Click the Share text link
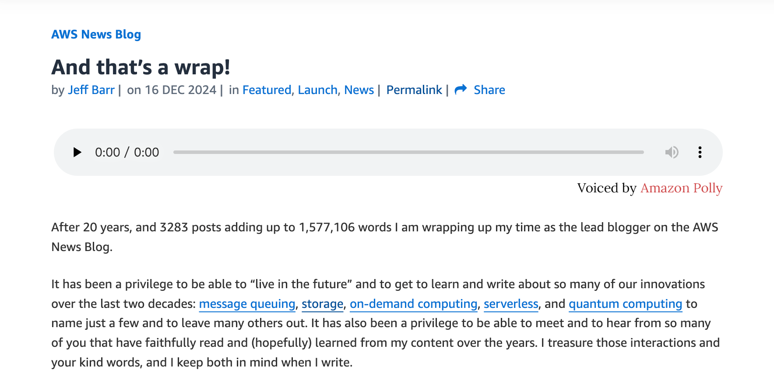Screen dimensions: 774x391 coord(489,90)
